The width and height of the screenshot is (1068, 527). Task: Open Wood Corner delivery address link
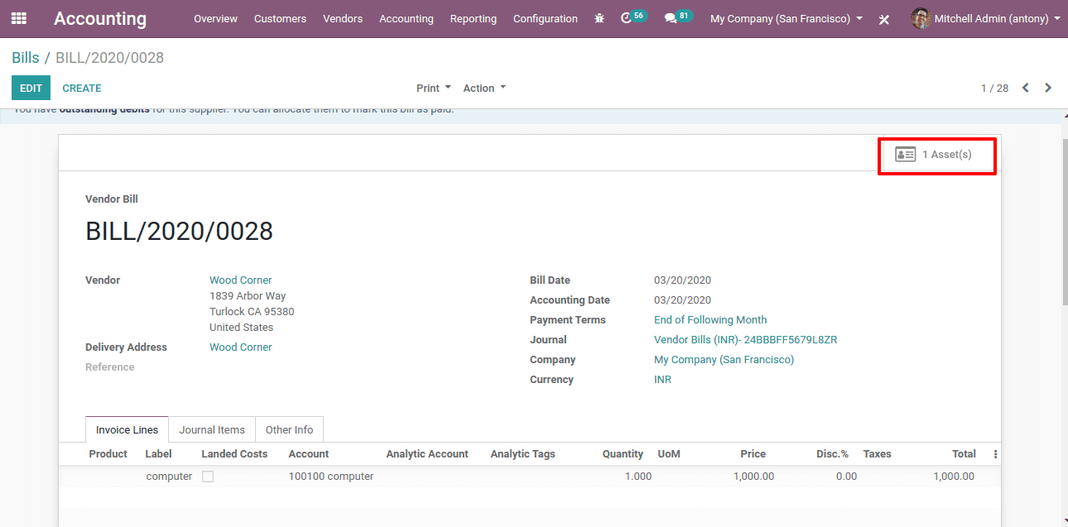click(x=241, y=347)
